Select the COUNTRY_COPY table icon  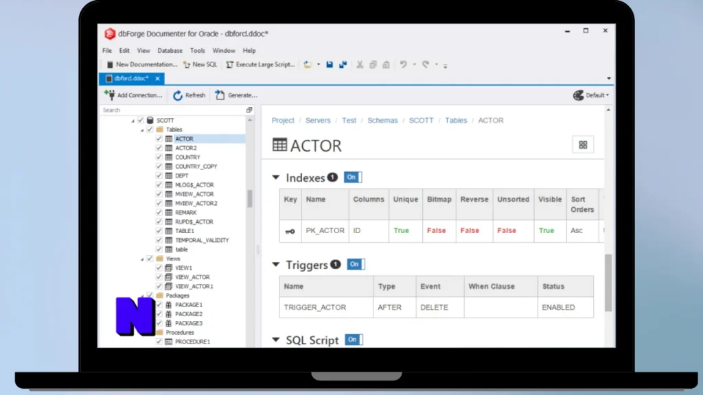[x=169, y=166]
